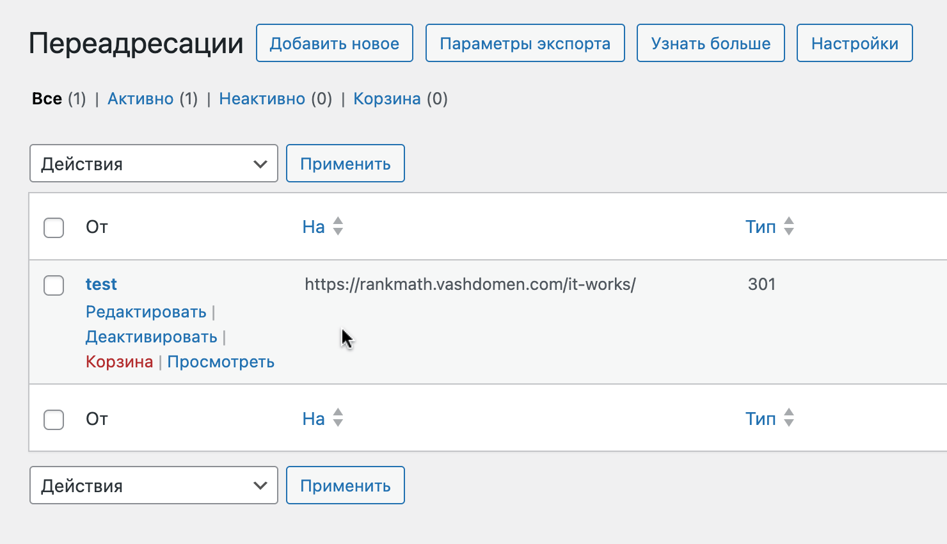Filter by Активно redirections
947x544 pixels.
(x=140, y=99)
